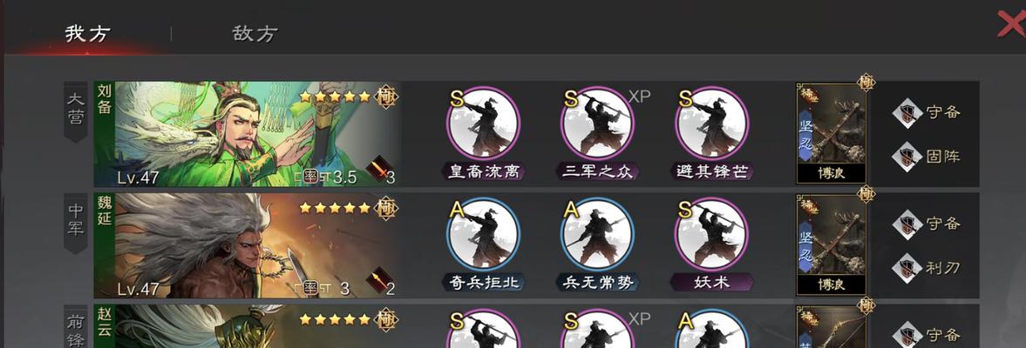Tap 利刃 shield icon for 魏延
Screen dimensions: 1026x348
[x=907, y=268]
